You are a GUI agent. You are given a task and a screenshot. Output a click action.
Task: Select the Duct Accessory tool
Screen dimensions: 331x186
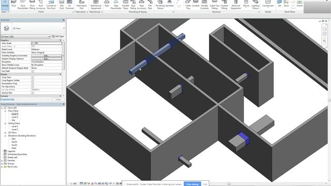[x=41, y=5]
